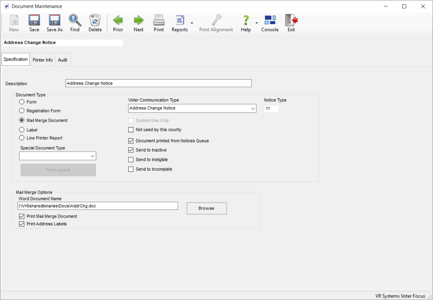
Task: Click the Save floppy disk icon
Action: pos(34,20)
